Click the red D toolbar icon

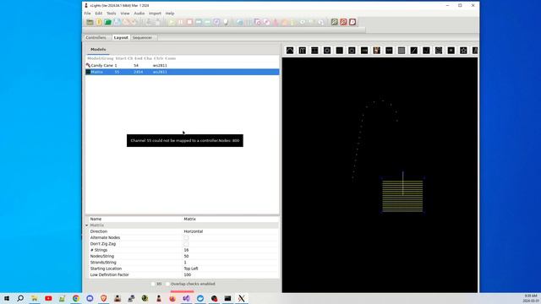tap(352, 22)
